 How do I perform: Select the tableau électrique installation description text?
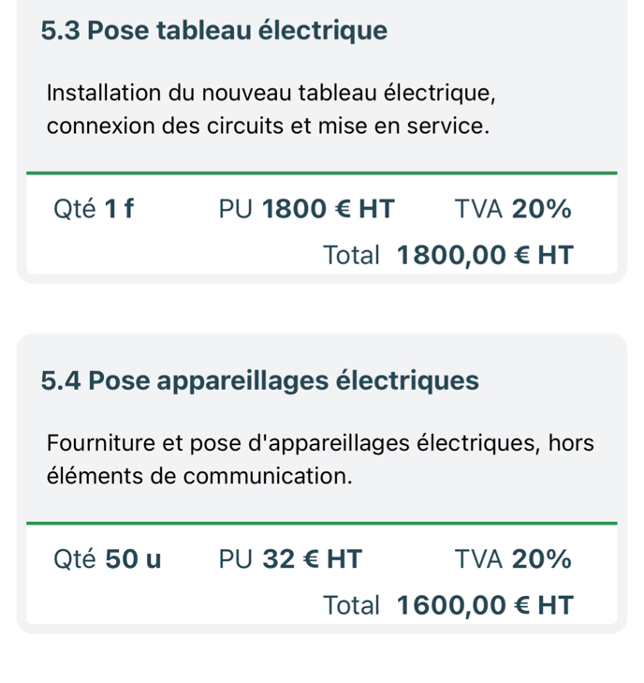click(x=271, y=110)
